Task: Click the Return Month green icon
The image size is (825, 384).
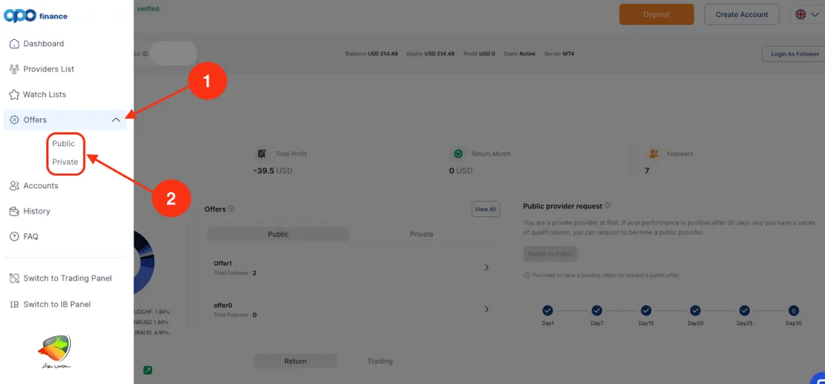Action: pyautogui.click(x=458, y=154)
